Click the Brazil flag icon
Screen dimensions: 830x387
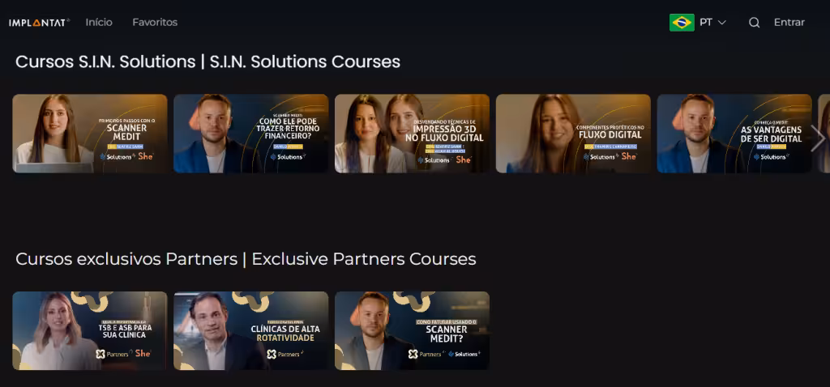682,23
